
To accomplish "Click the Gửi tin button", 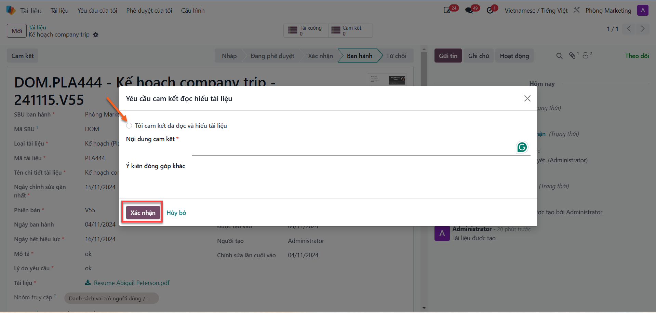I will 448,56.
